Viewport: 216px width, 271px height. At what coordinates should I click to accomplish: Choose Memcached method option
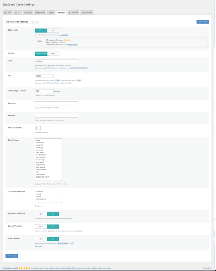coord(41,54)
